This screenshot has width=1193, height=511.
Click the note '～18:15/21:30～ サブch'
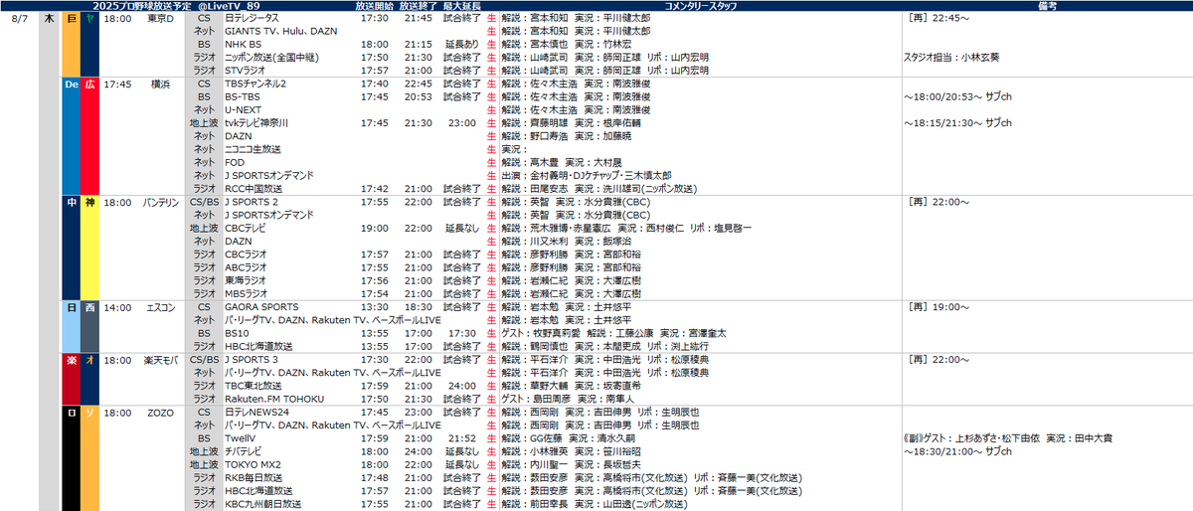pos(957,123)
